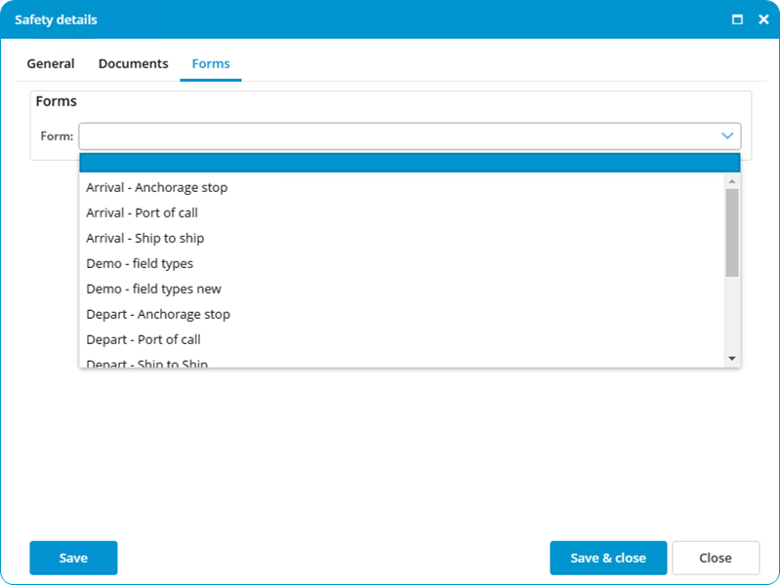The width and height of the screenshot is (780, 585).
Task: Click the white Close button
Action: click(x=716, y=558)
